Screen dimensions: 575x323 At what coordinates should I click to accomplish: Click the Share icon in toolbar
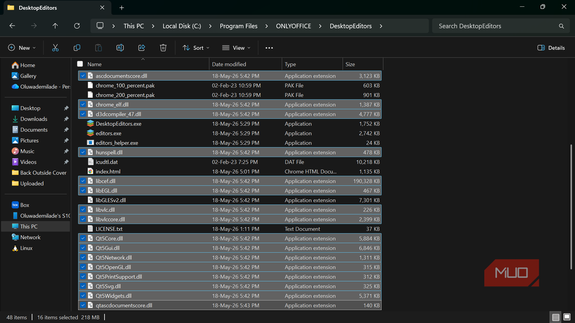[x=141, y=48]
